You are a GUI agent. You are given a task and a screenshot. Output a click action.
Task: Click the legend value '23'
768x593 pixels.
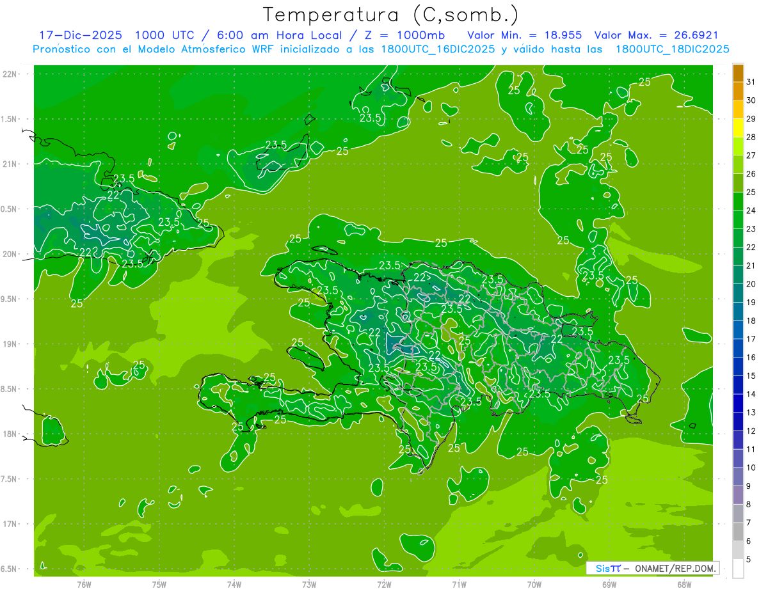pos(751,229)
